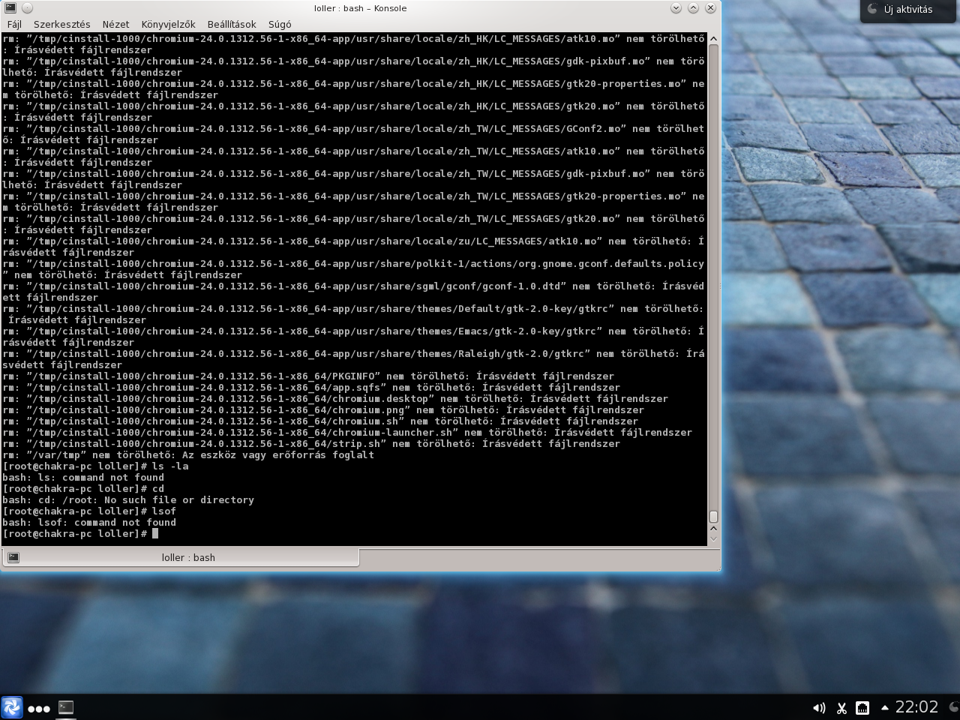Select the 'loller : bash' terminal tab
The image size is (960, 720).
[180, 557]
